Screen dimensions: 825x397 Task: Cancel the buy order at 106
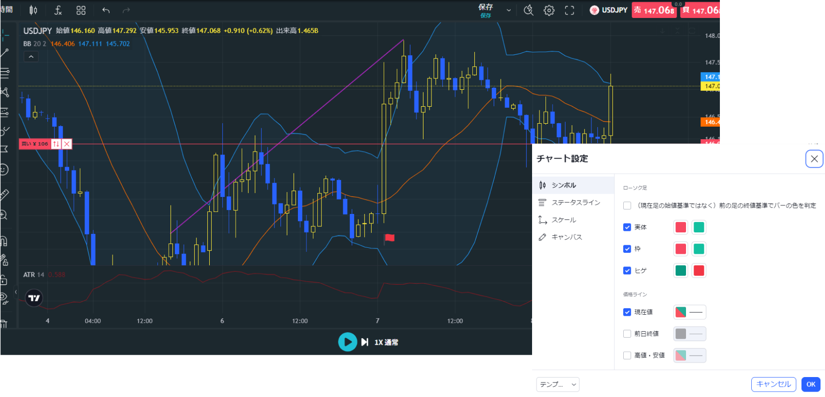point(67,144)
